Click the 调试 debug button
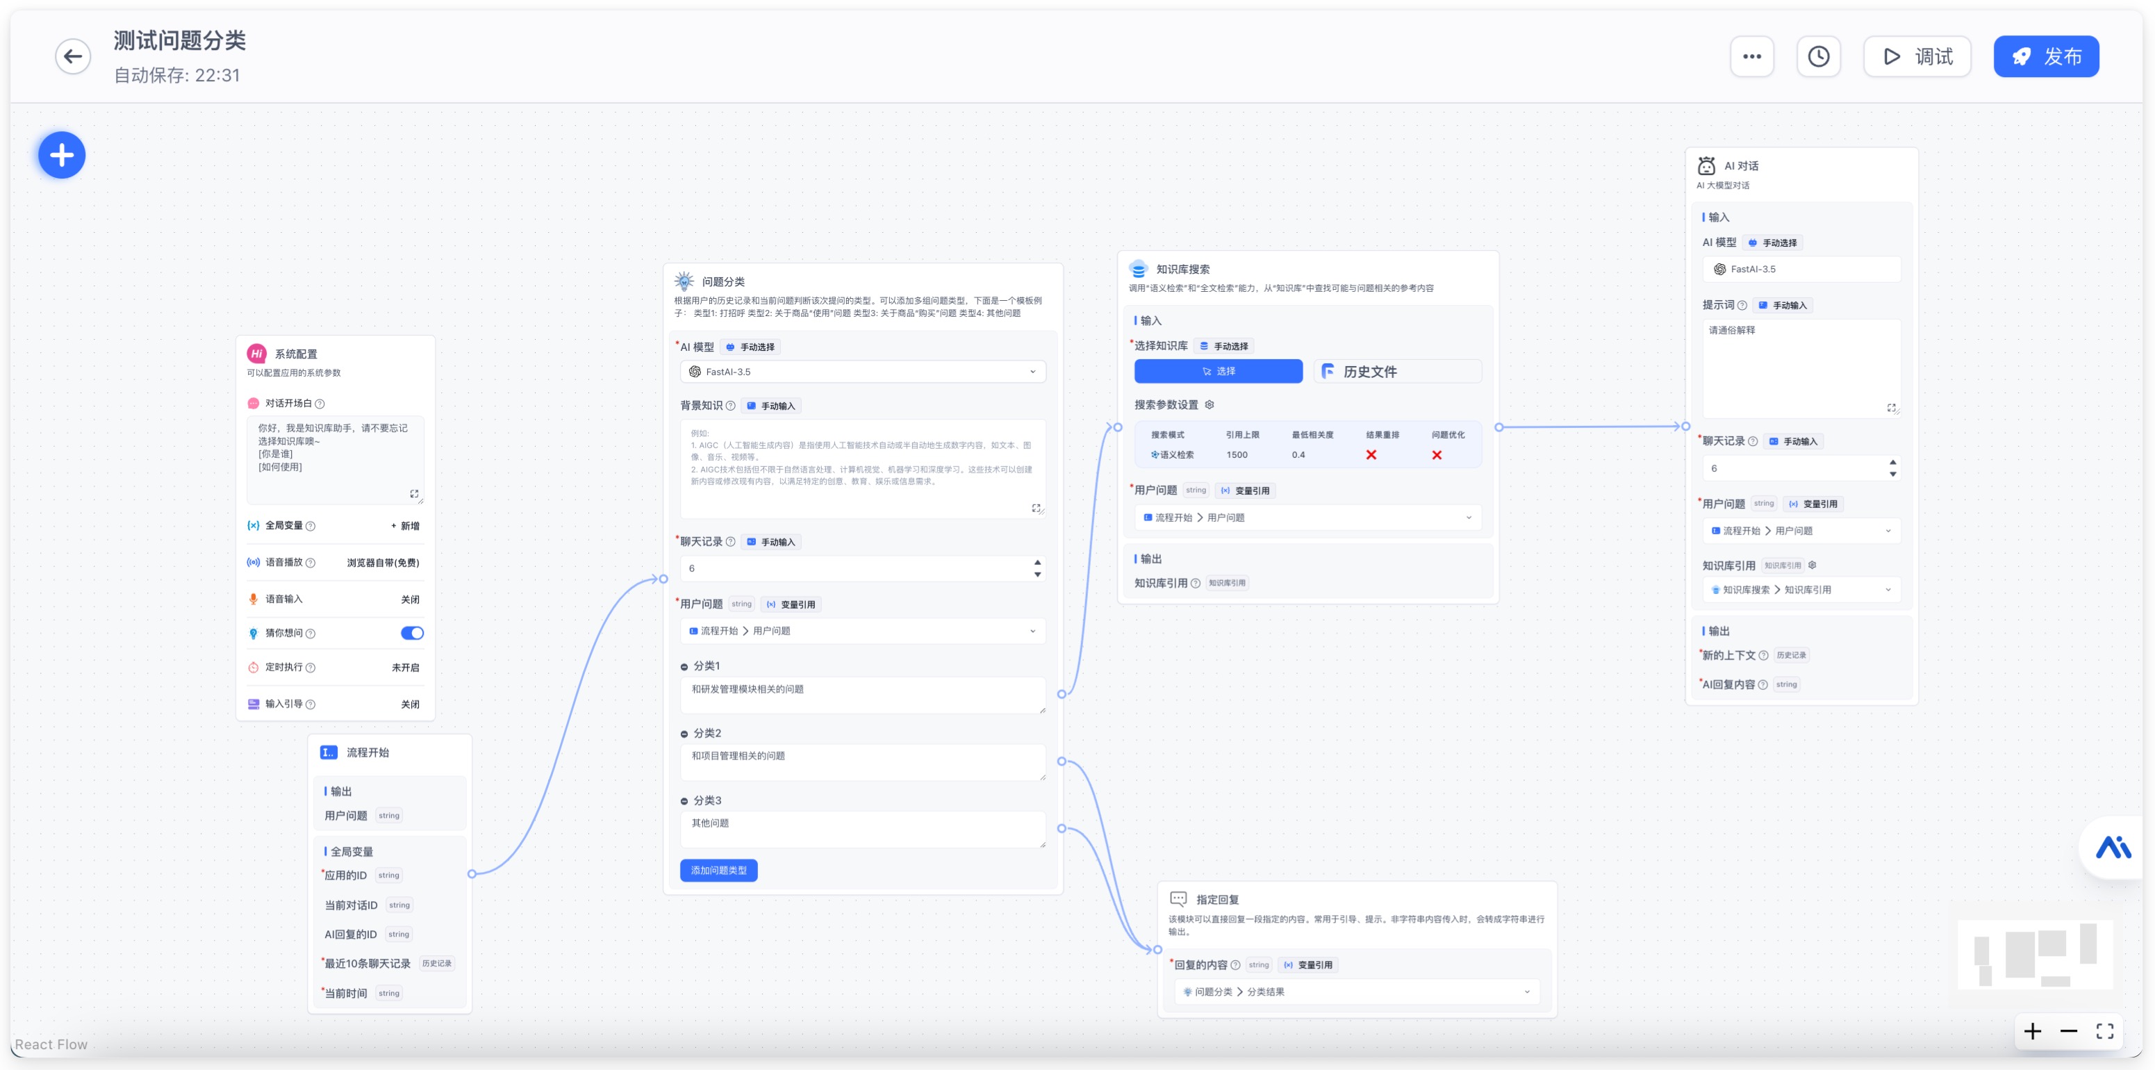Image resolution: width=2155 pixels, height=1070 pixels. (x=1917, y=57)
